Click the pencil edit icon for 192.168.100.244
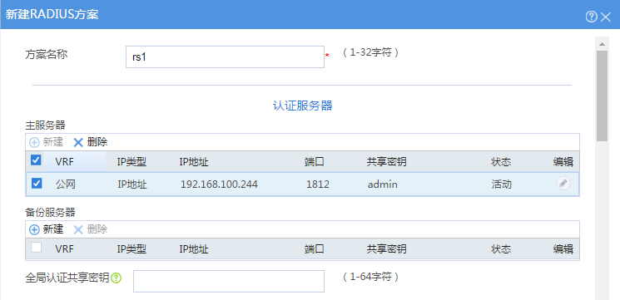The height and width of the screenshot is (300, 620). 563,184
